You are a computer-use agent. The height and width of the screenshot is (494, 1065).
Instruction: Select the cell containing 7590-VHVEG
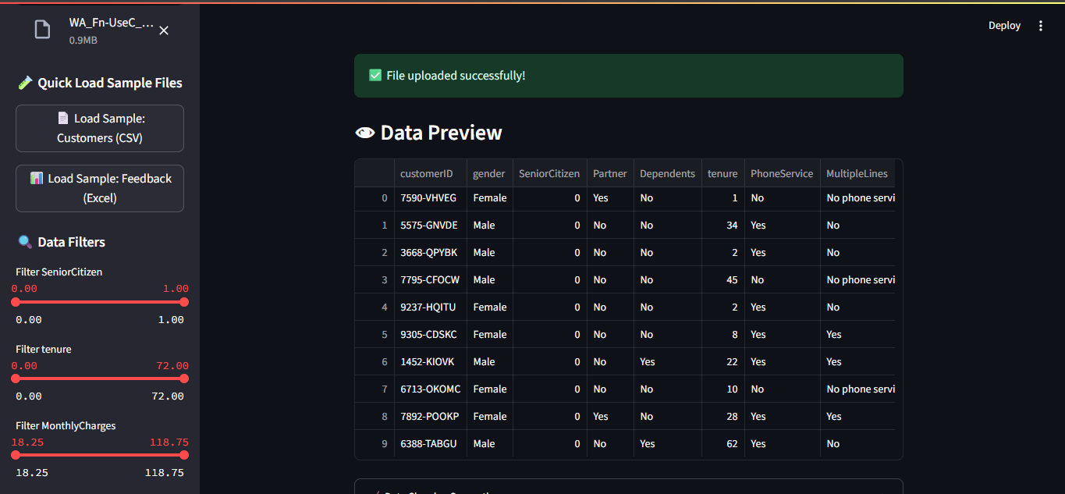[428, 198]
